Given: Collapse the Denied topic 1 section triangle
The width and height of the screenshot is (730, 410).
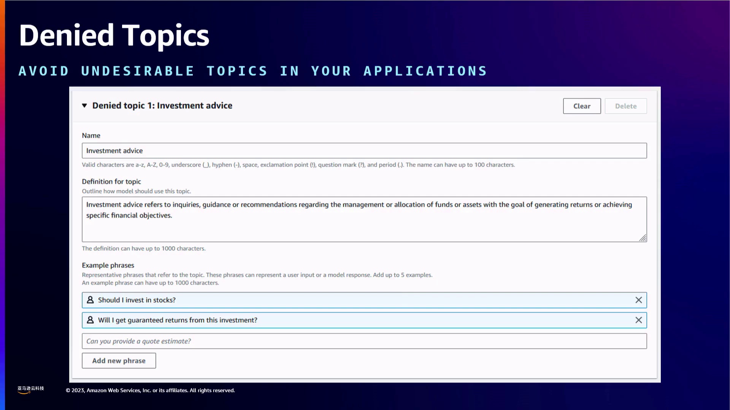Looking at the screenshot, I should [x=84, y=106].
